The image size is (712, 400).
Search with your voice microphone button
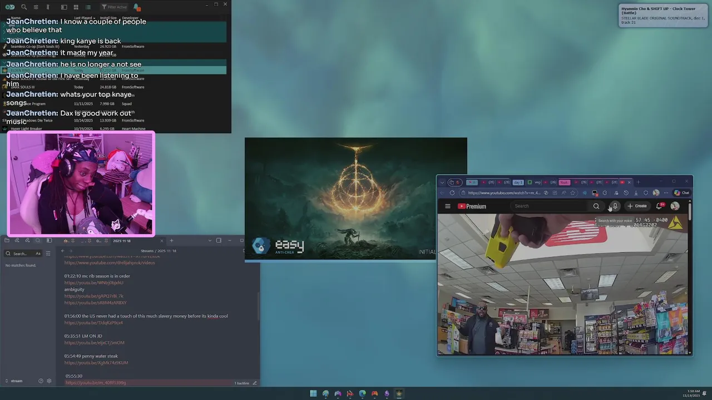pos(615,206)
